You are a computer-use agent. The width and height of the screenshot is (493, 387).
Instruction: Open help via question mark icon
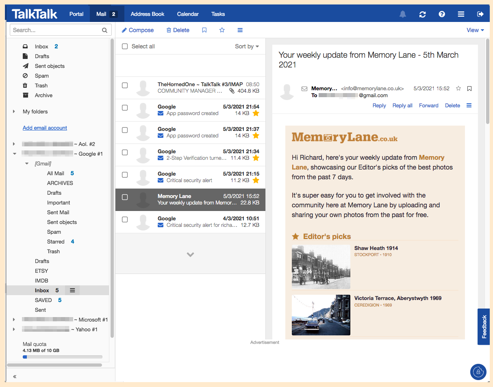click(442, 14)
